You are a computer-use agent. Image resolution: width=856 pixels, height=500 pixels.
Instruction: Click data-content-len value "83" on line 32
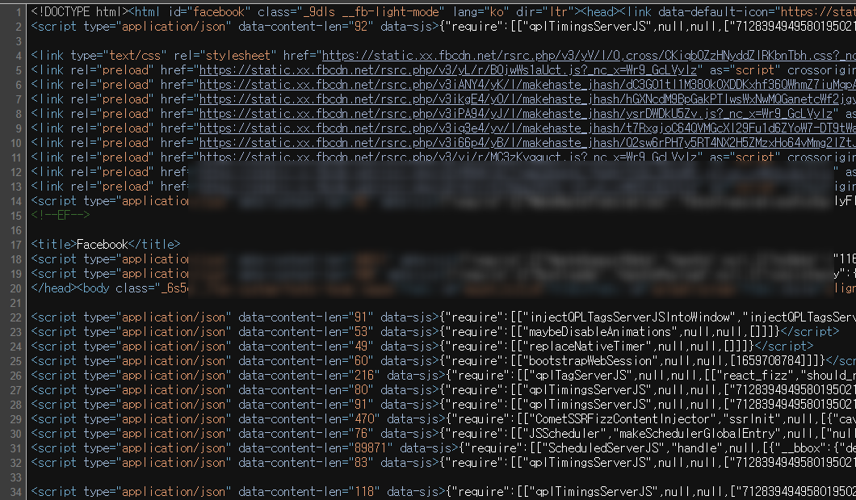(x=360, y=463)
